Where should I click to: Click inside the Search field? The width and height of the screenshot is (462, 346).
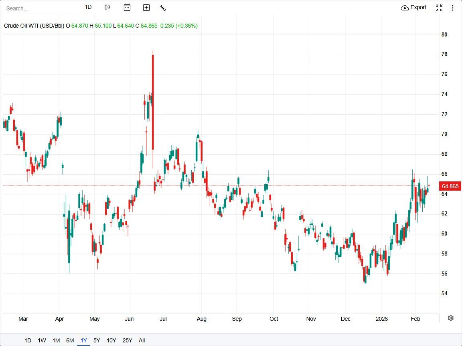(38, 7)
